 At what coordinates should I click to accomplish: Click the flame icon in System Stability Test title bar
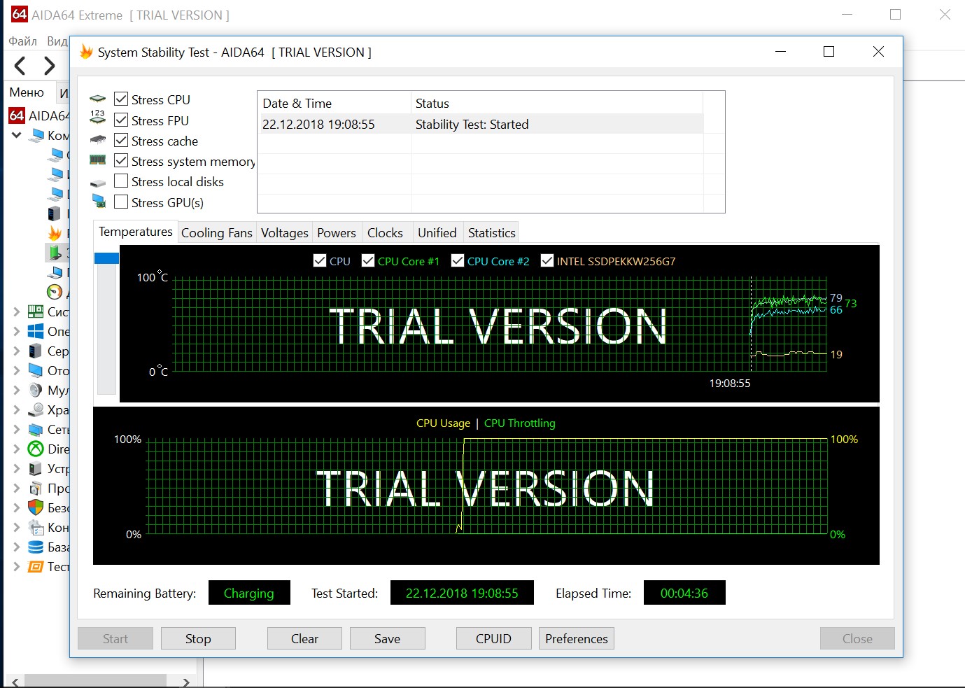coord(86,52)
